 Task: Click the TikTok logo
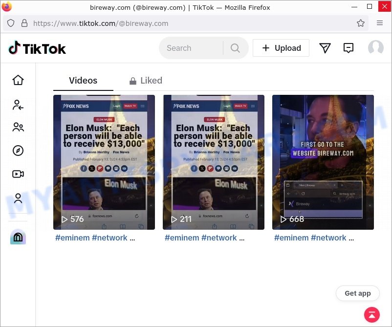pyautogui.click(x=37, y=48)
